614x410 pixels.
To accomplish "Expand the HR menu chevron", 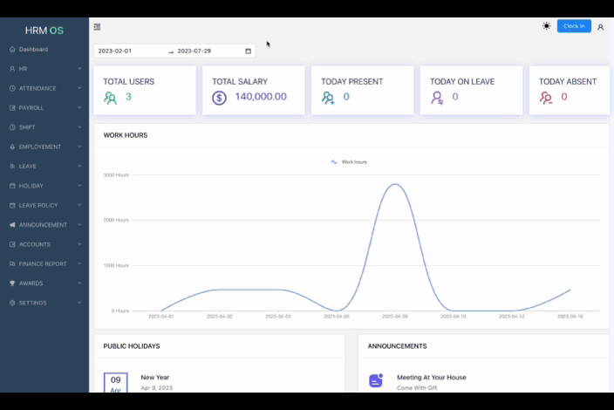I will click(80, 69).
